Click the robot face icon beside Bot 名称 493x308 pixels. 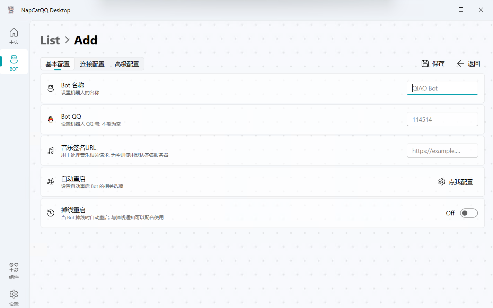(51, 88)
